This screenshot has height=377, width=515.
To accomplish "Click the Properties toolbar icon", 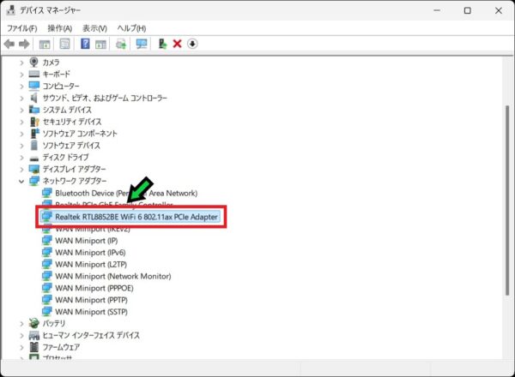I will coord(64,44).
